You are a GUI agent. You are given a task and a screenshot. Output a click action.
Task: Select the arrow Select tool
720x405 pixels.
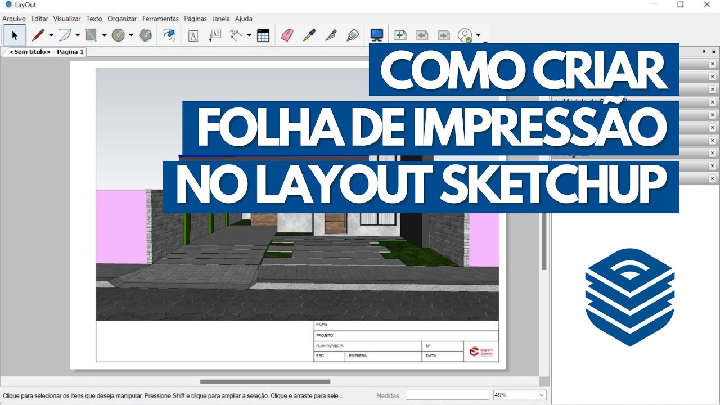(15, 35)
